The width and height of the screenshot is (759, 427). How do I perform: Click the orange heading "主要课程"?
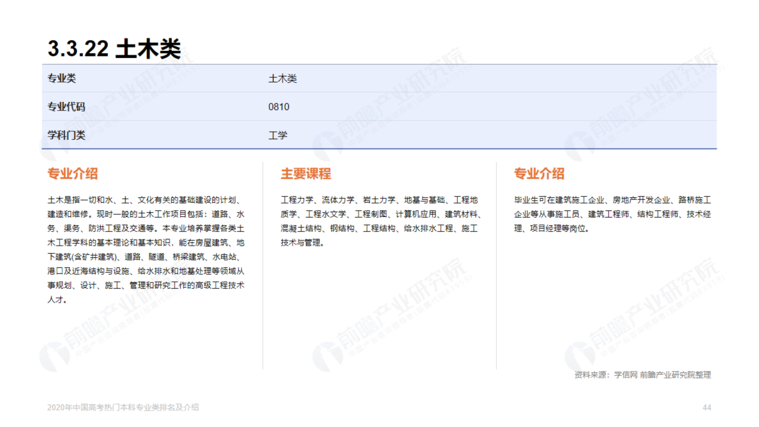306,174
